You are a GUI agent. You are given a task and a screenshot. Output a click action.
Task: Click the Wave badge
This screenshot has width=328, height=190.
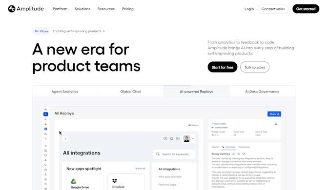coord(41,31)
